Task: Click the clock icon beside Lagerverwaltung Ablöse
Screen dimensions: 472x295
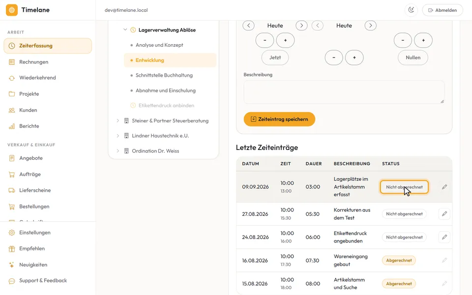Action: [x=133, y=30]
